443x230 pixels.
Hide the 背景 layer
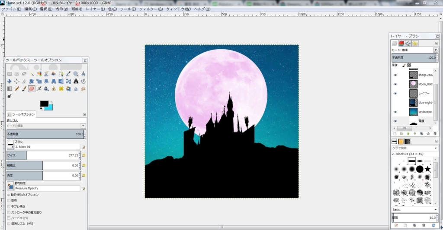(395, 121)
